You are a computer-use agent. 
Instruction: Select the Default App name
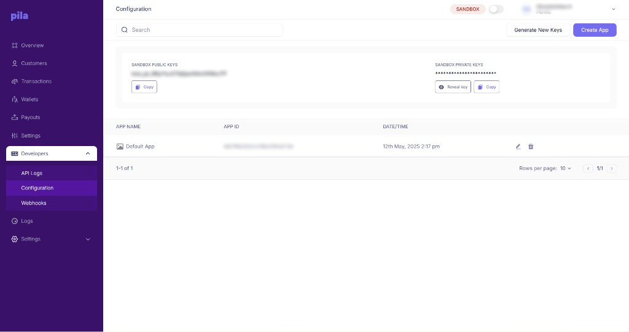tap(140, 146)
